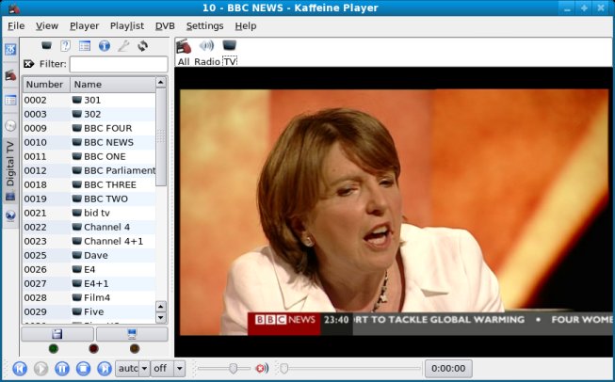The width and height of the screenshot is (615, 382).
Task: Open the player window sidebar tab
Action: (x=10, y=75)
